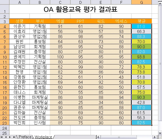Select column D header
The width and height of the screenshot is (162, 139).
coord(80,2)
